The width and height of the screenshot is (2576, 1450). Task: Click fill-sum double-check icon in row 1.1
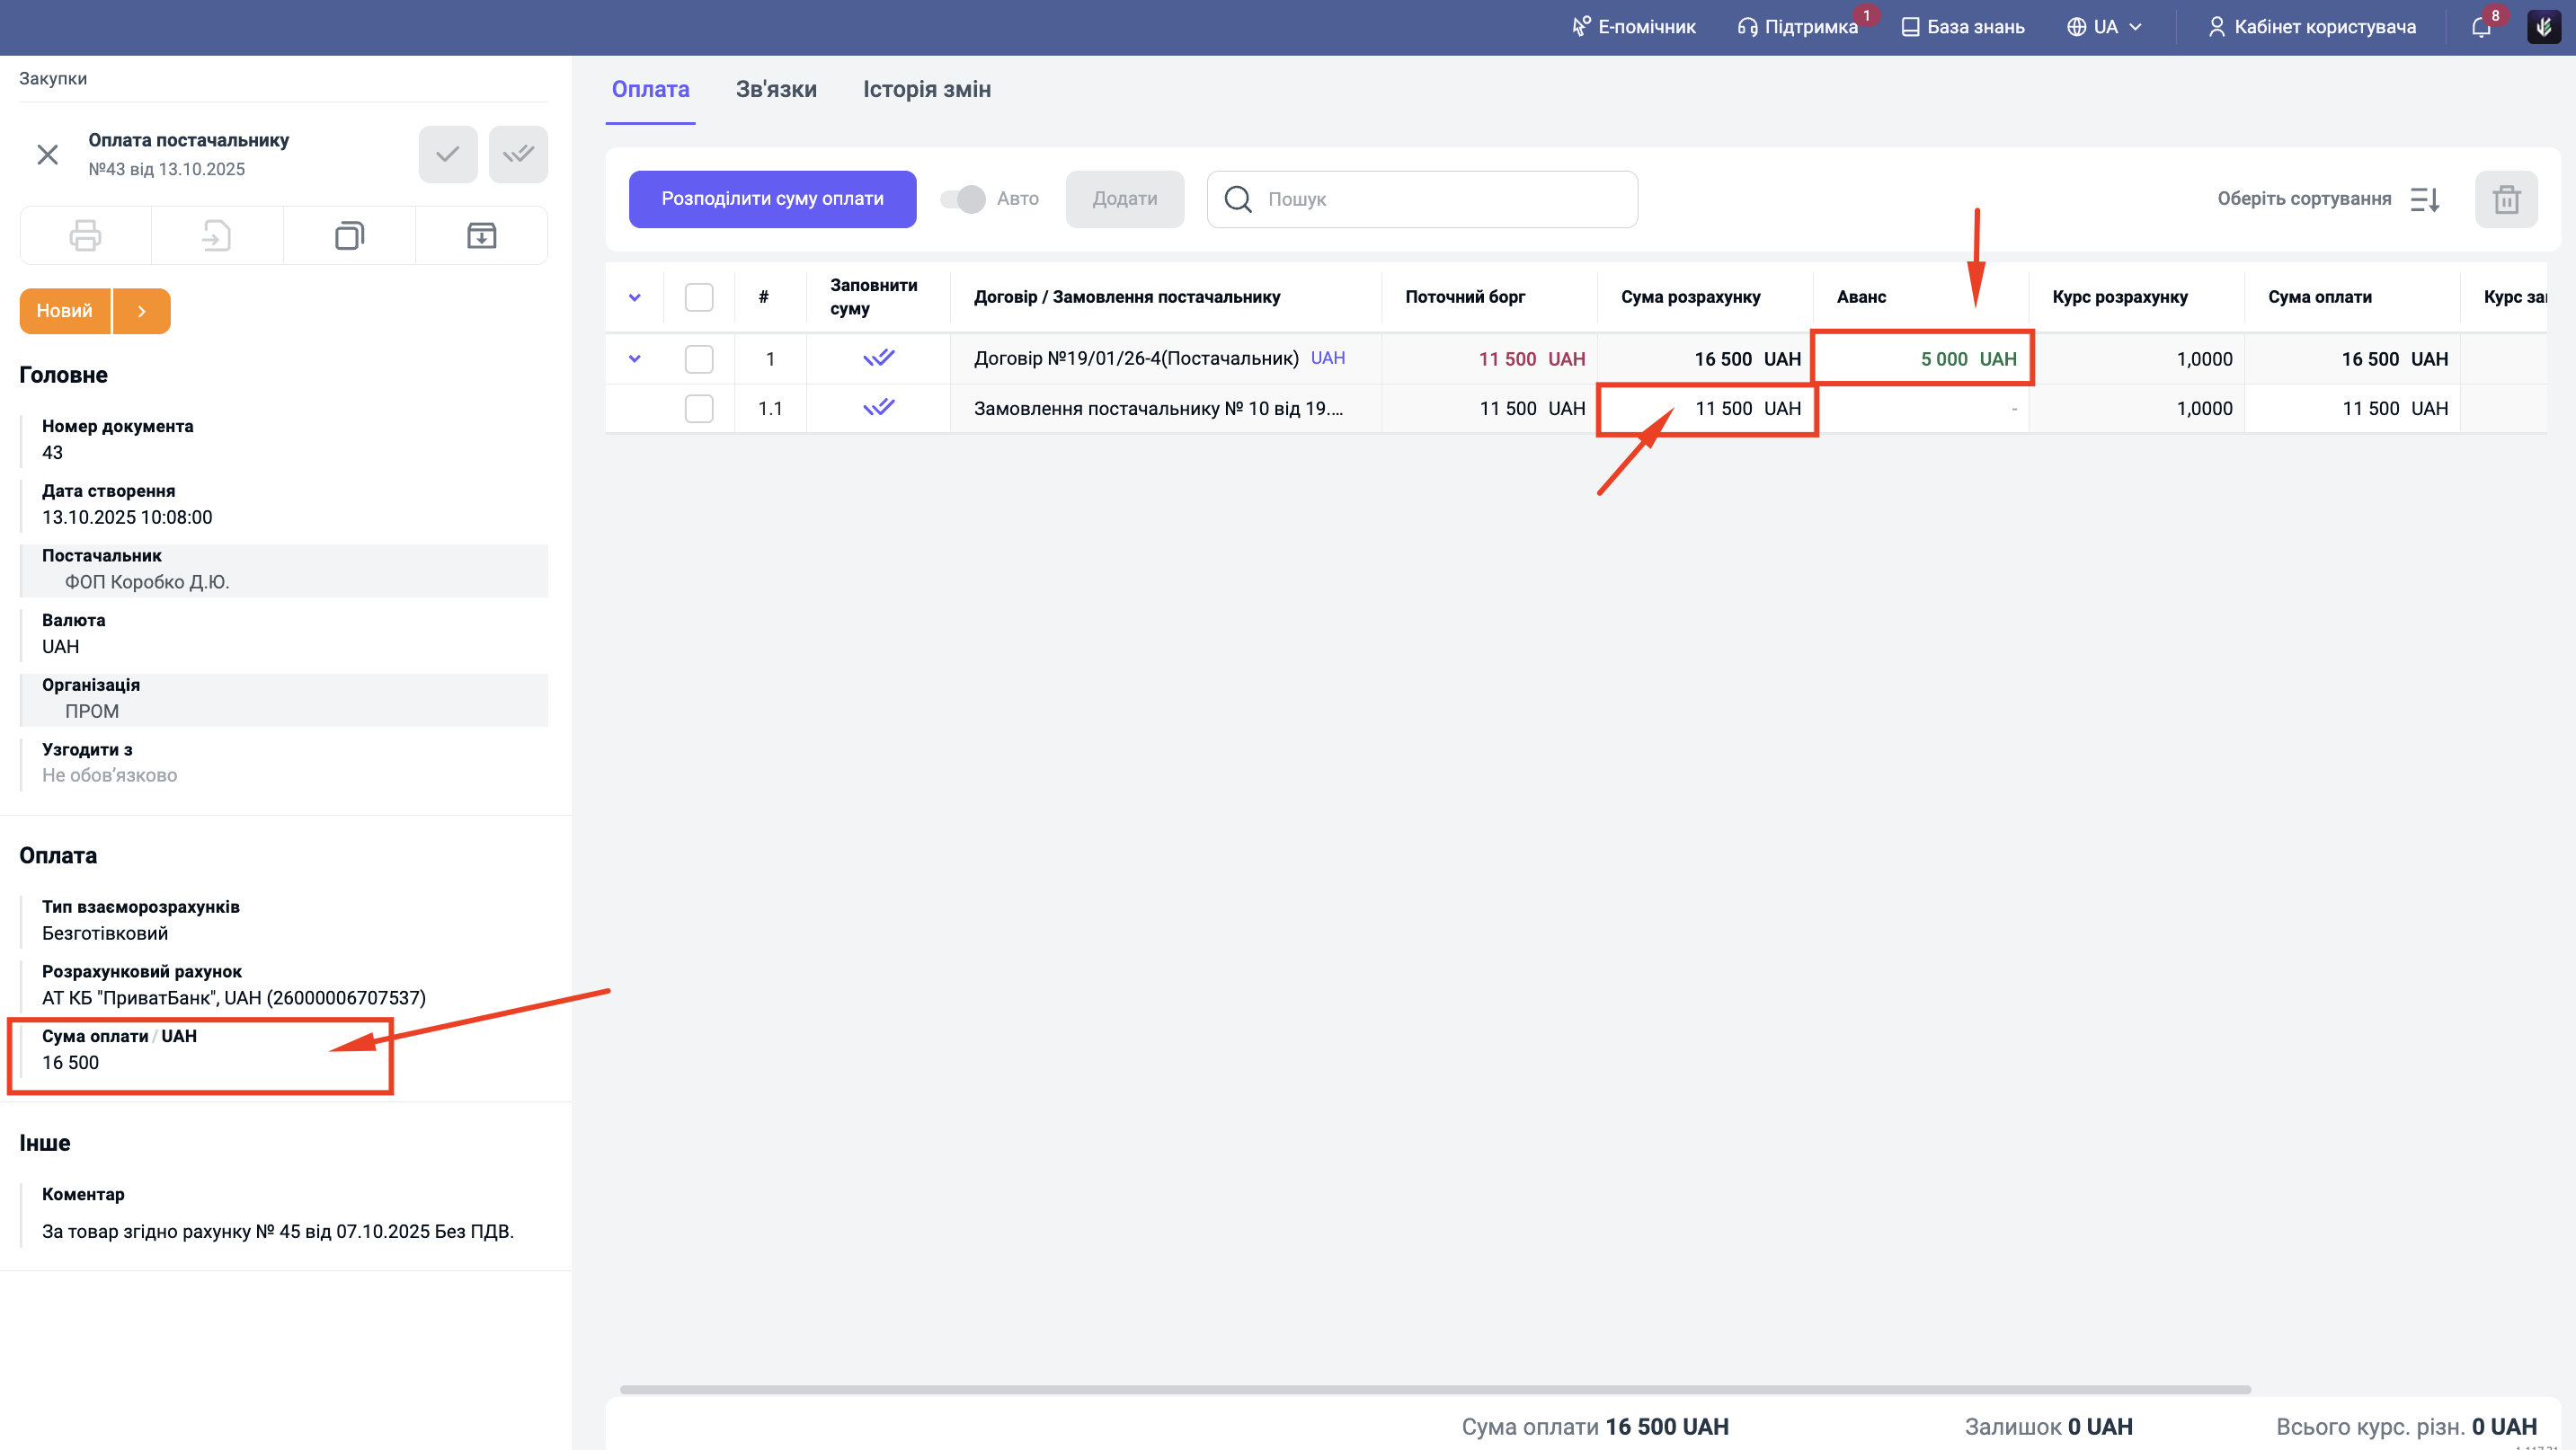click(878, 408)
